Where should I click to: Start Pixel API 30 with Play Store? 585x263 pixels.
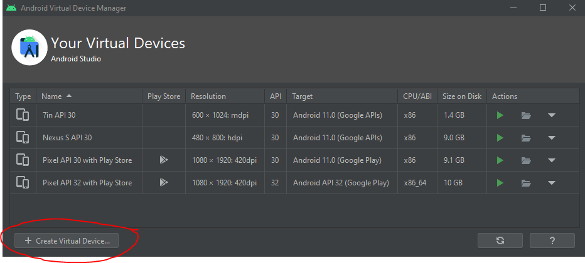(500, 160)
